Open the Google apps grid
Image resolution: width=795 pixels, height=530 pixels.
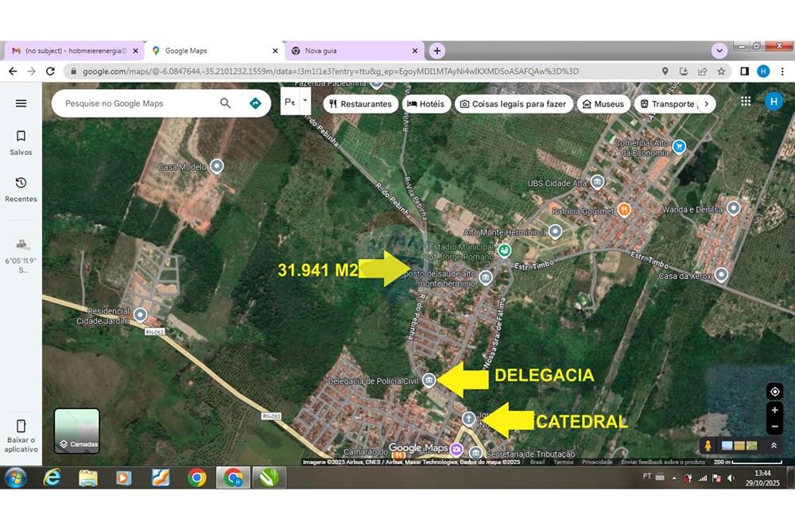coord(746,101)
